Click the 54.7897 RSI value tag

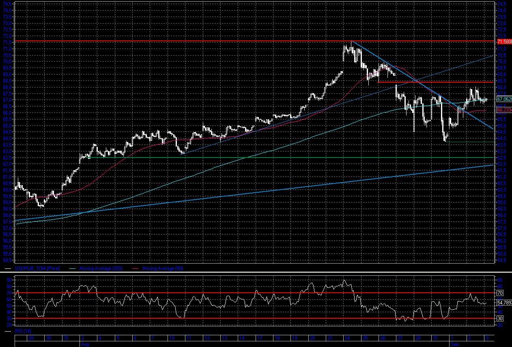(x=504, y=302)
